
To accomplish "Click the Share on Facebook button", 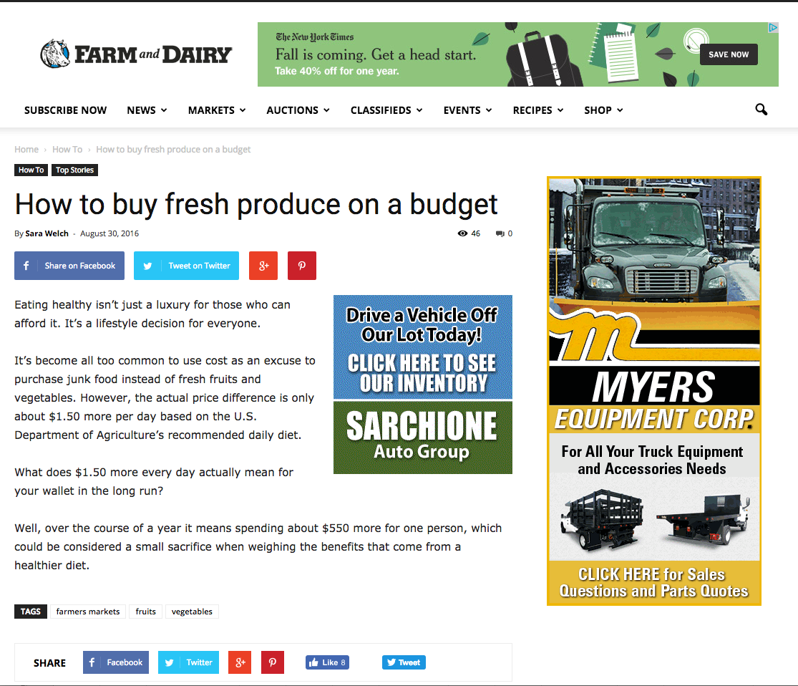I will (69, 266).
